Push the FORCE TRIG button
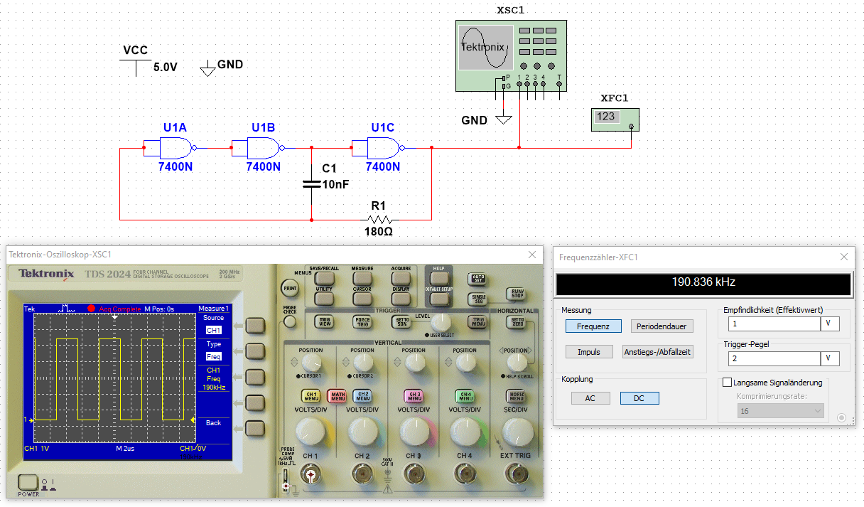The height and width of the screenshot is (507, 864). [362, 321]
